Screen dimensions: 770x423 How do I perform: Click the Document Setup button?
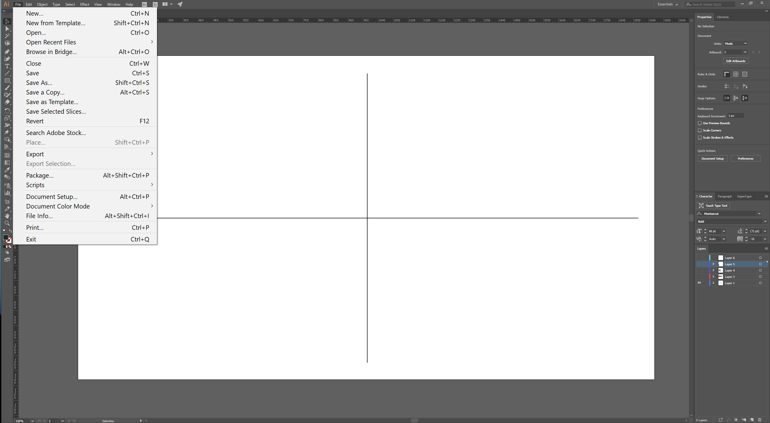click(713, 158)
